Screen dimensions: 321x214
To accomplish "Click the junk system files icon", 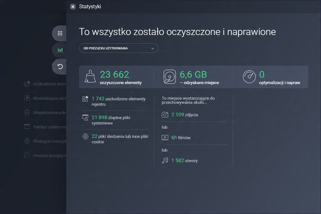I will pyautogui.click(x=85, y=118).
